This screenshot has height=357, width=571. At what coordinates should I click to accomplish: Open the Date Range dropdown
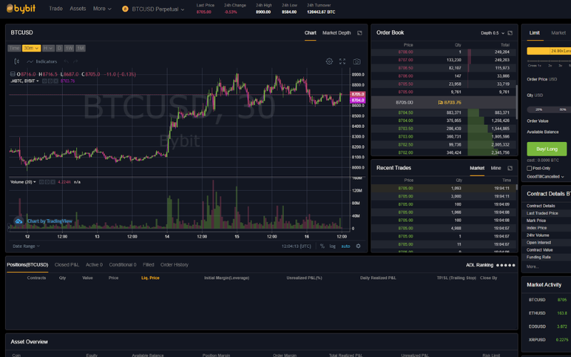point(26,246)
